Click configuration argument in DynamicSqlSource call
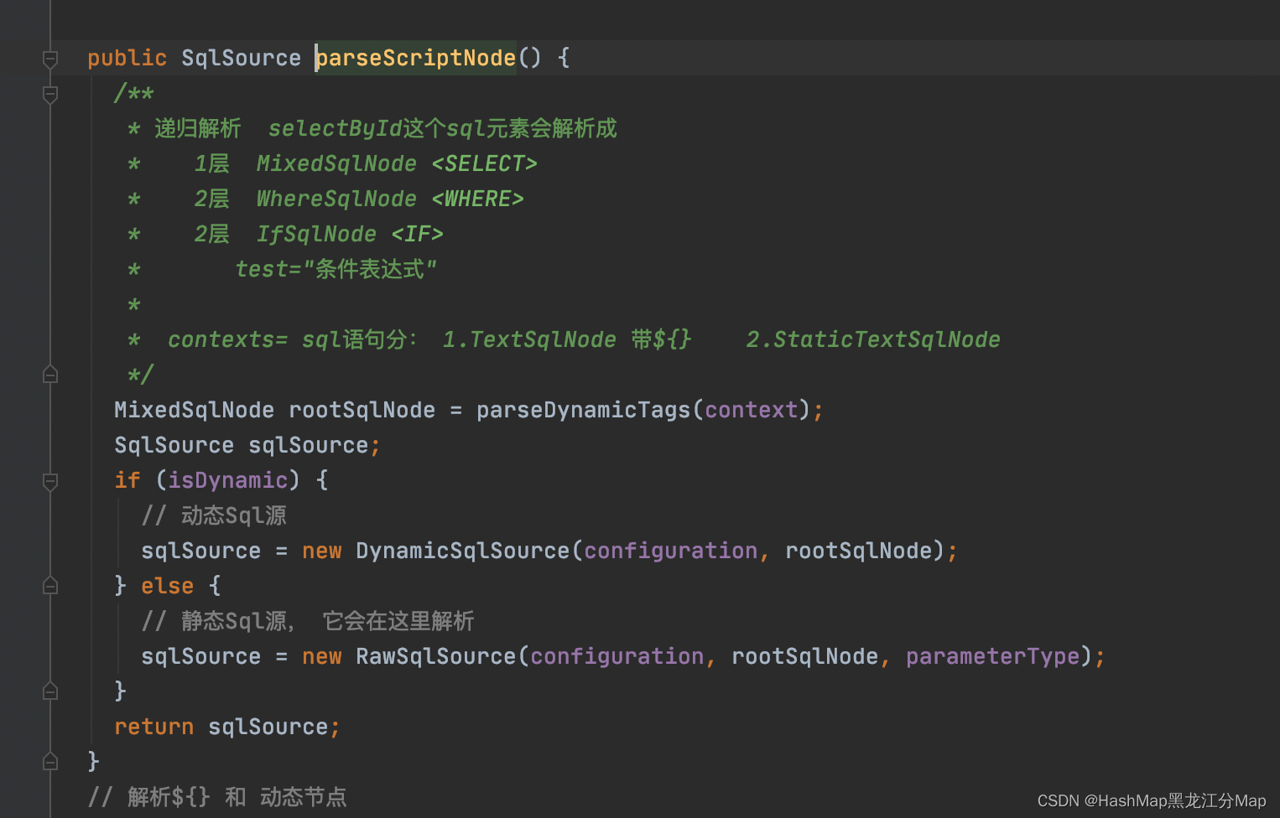Image resolution: width=1280 pixels, height=818 pixels. click(x=670, y=551)
